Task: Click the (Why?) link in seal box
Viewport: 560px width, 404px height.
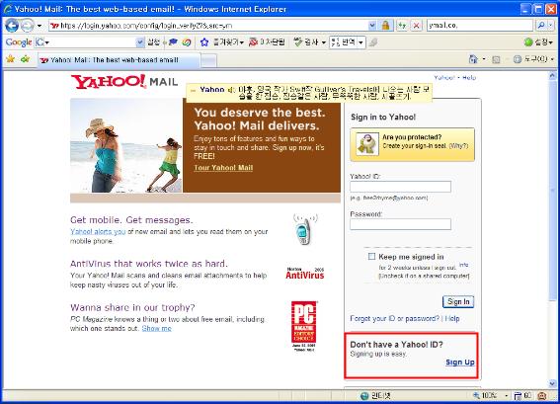Action: coord(458,146)
